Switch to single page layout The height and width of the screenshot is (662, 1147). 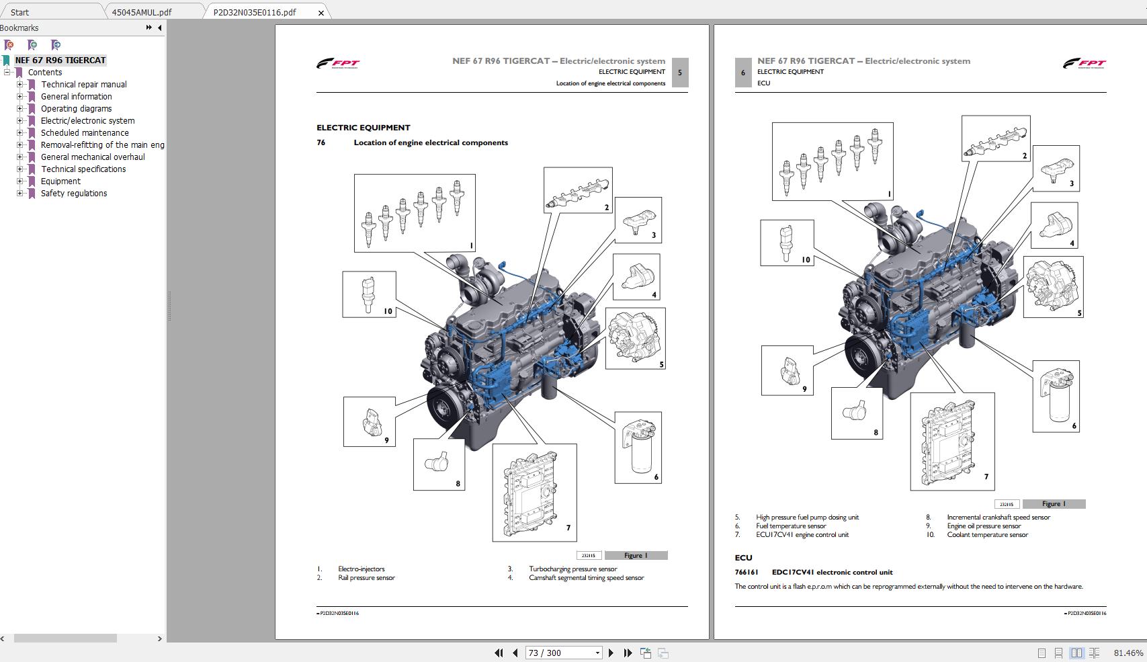1042,653
